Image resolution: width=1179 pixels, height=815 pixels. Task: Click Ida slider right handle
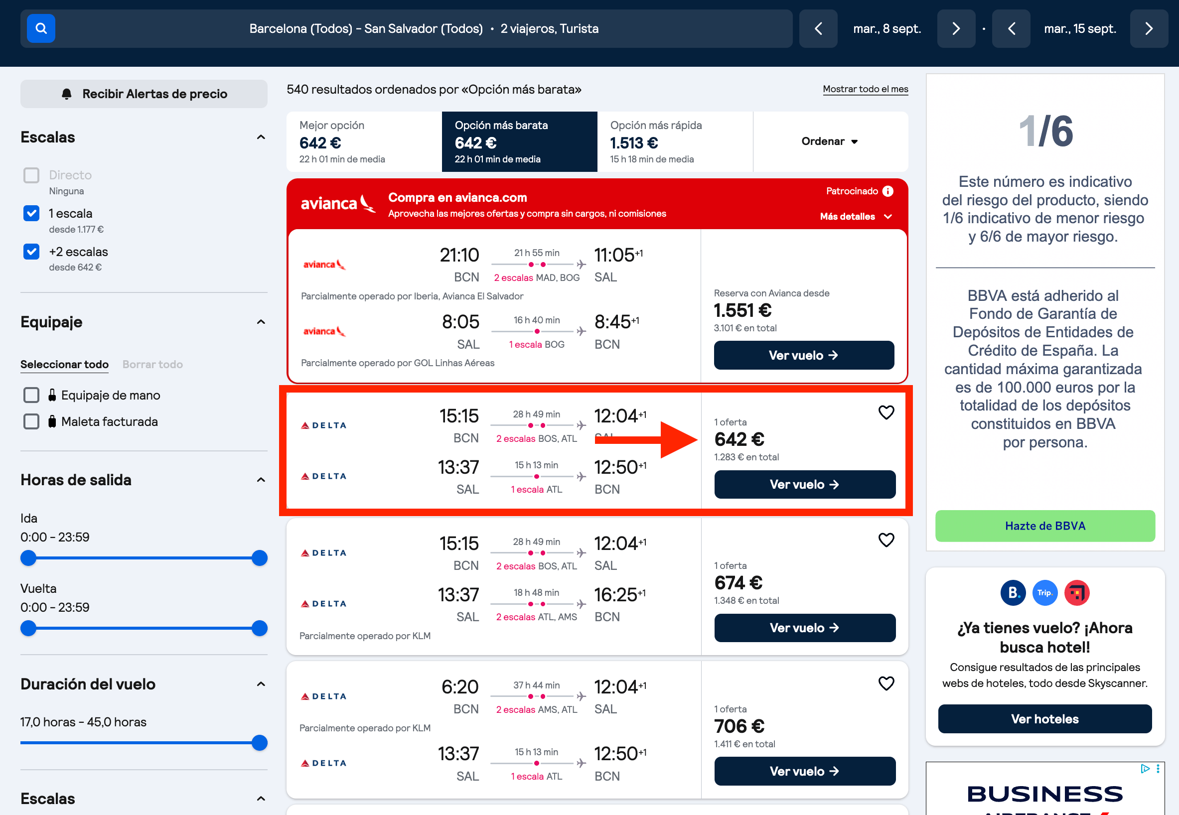260,558
